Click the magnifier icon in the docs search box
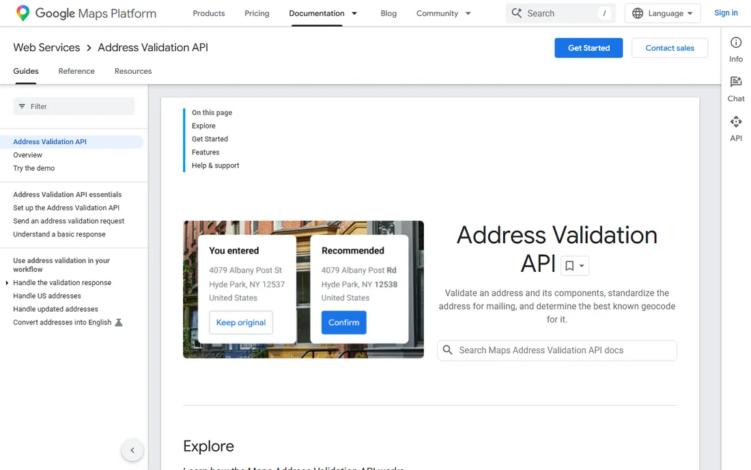 (x=447, y=350)
